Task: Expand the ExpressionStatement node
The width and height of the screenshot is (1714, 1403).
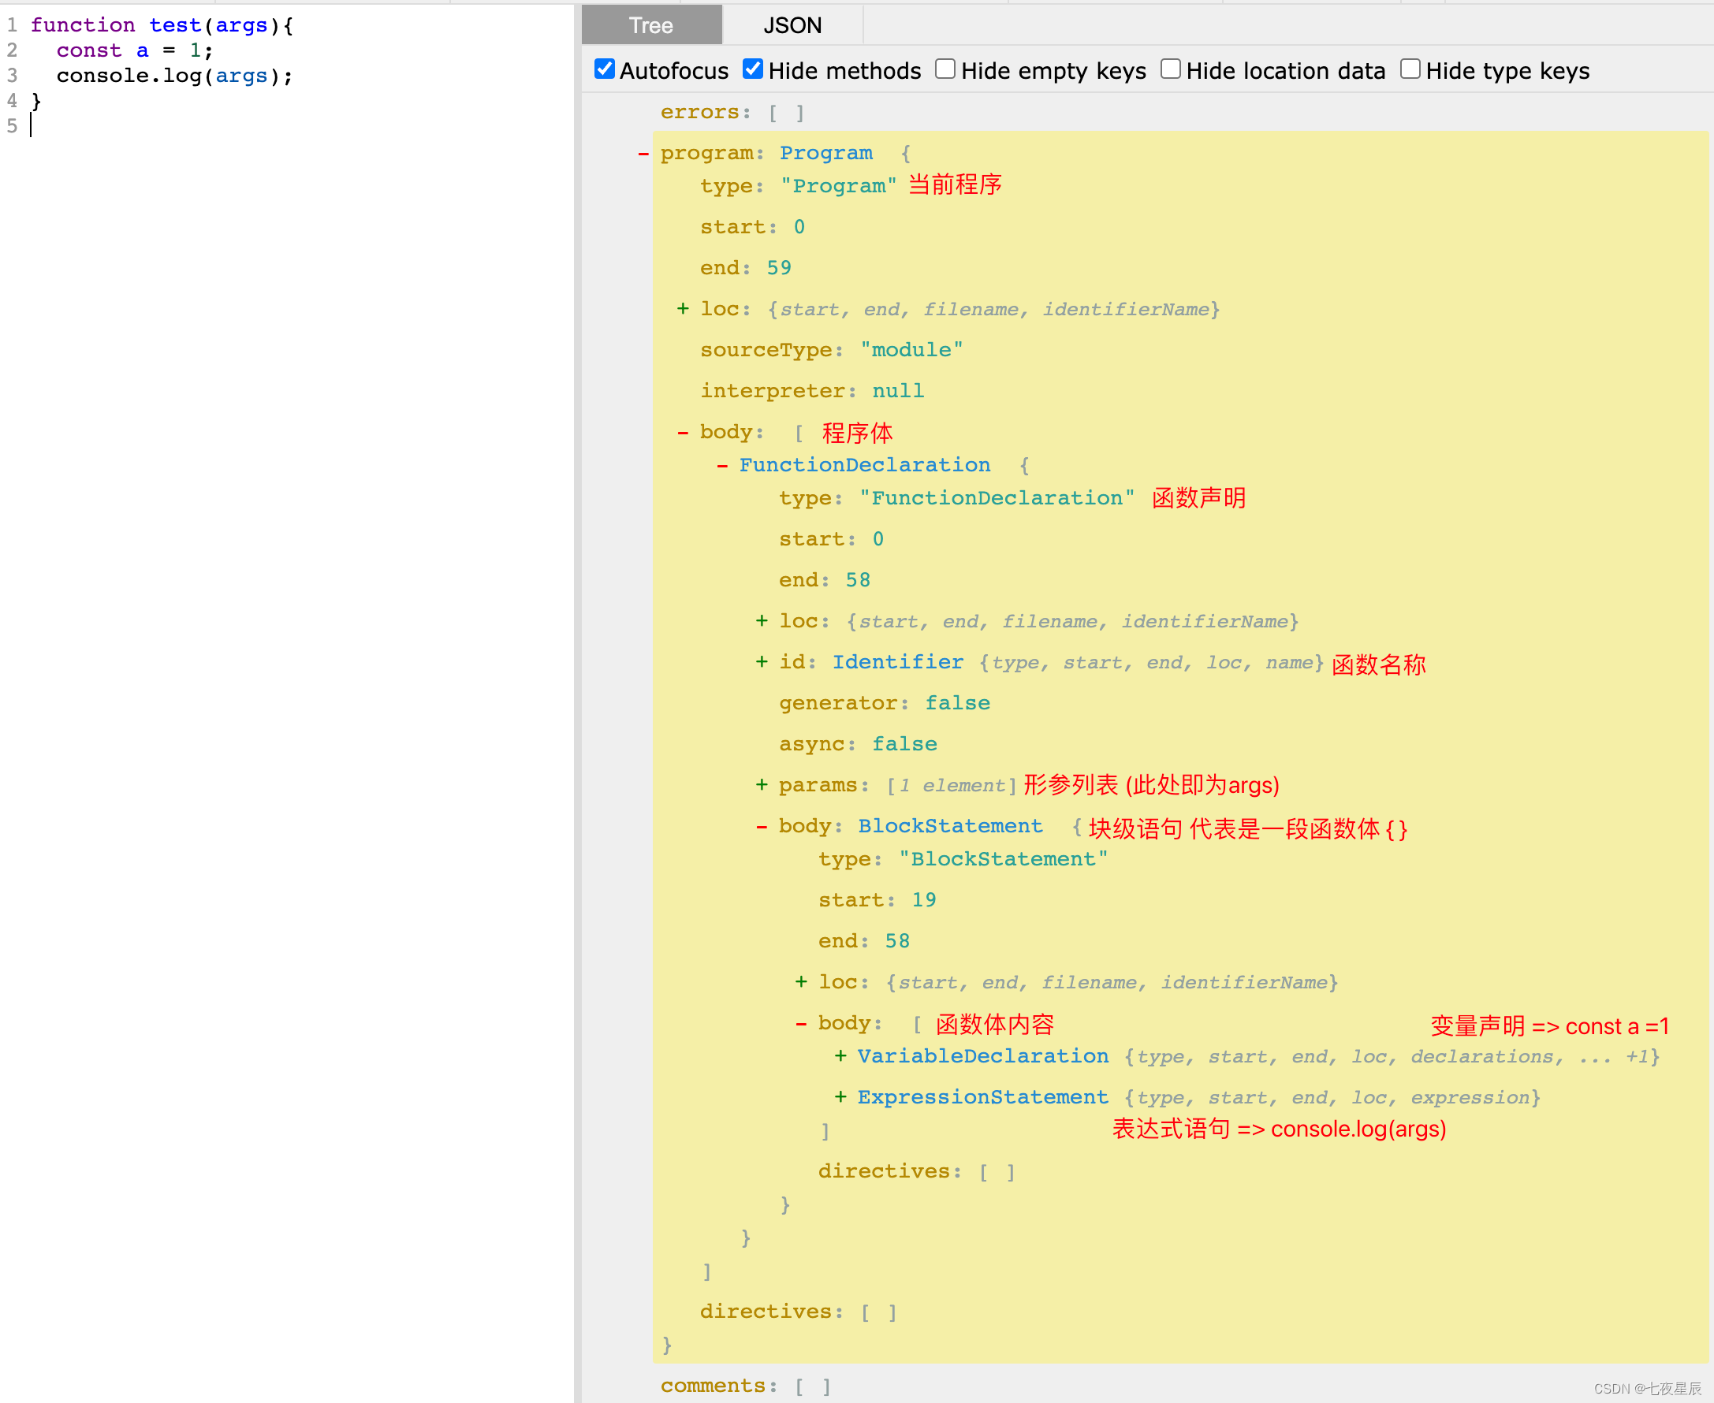Action: [840, 1097]
